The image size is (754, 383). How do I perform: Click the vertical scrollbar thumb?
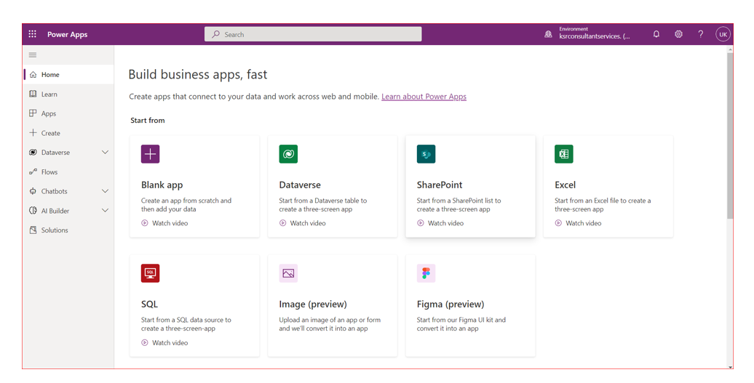coord(730,136)
